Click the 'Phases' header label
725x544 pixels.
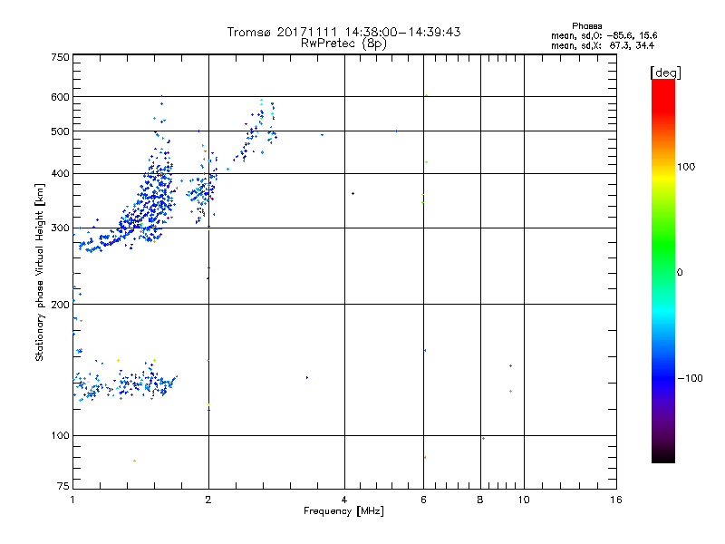tap(586, 26)
